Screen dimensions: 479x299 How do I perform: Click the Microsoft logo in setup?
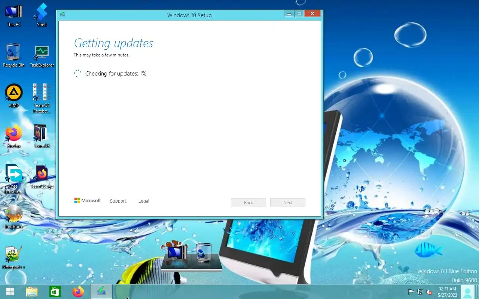tap(88, 201)
